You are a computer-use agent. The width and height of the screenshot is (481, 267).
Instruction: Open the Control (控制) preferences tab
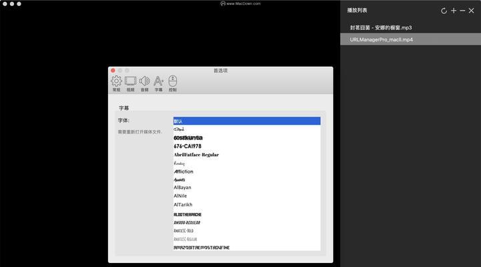click(x=173, y=83)
